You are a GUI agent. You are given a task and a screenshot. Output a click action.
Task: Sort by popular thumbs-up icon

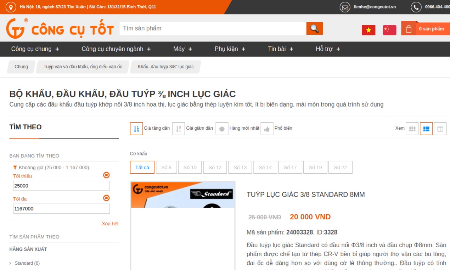point(267,129)
